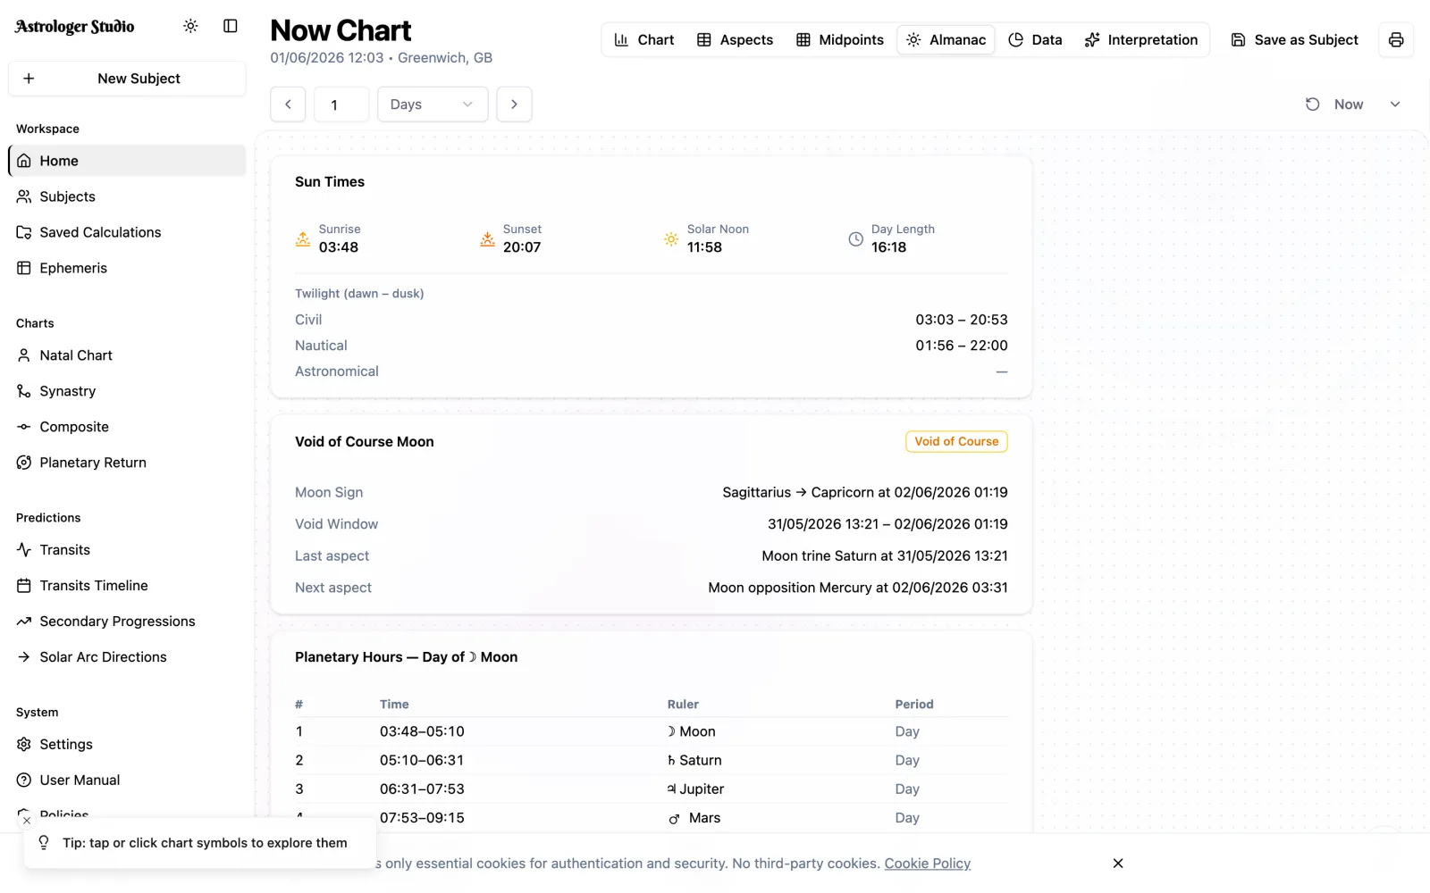Click the Solar Arc Directions arrow icon
The image size is (1430, 893).
tap(24, 657)
